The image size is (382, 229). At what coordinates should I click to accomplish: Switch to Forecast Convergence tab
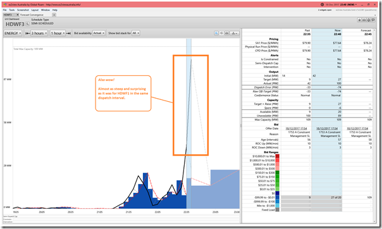click(32, 15)
